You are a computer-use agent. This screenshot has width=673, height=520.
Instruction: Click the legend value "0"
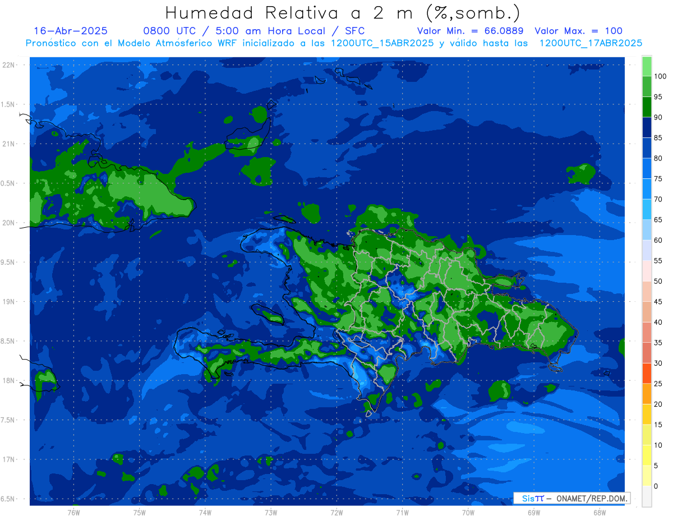tap(656, 486)
